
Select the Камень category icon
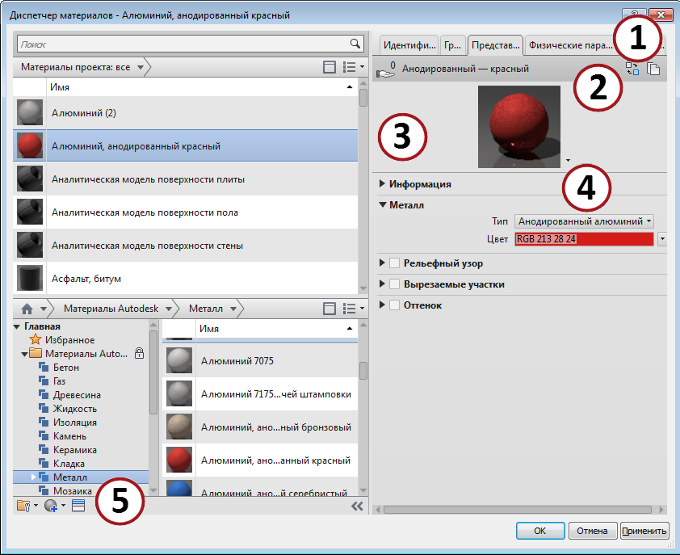pos(44,435)
